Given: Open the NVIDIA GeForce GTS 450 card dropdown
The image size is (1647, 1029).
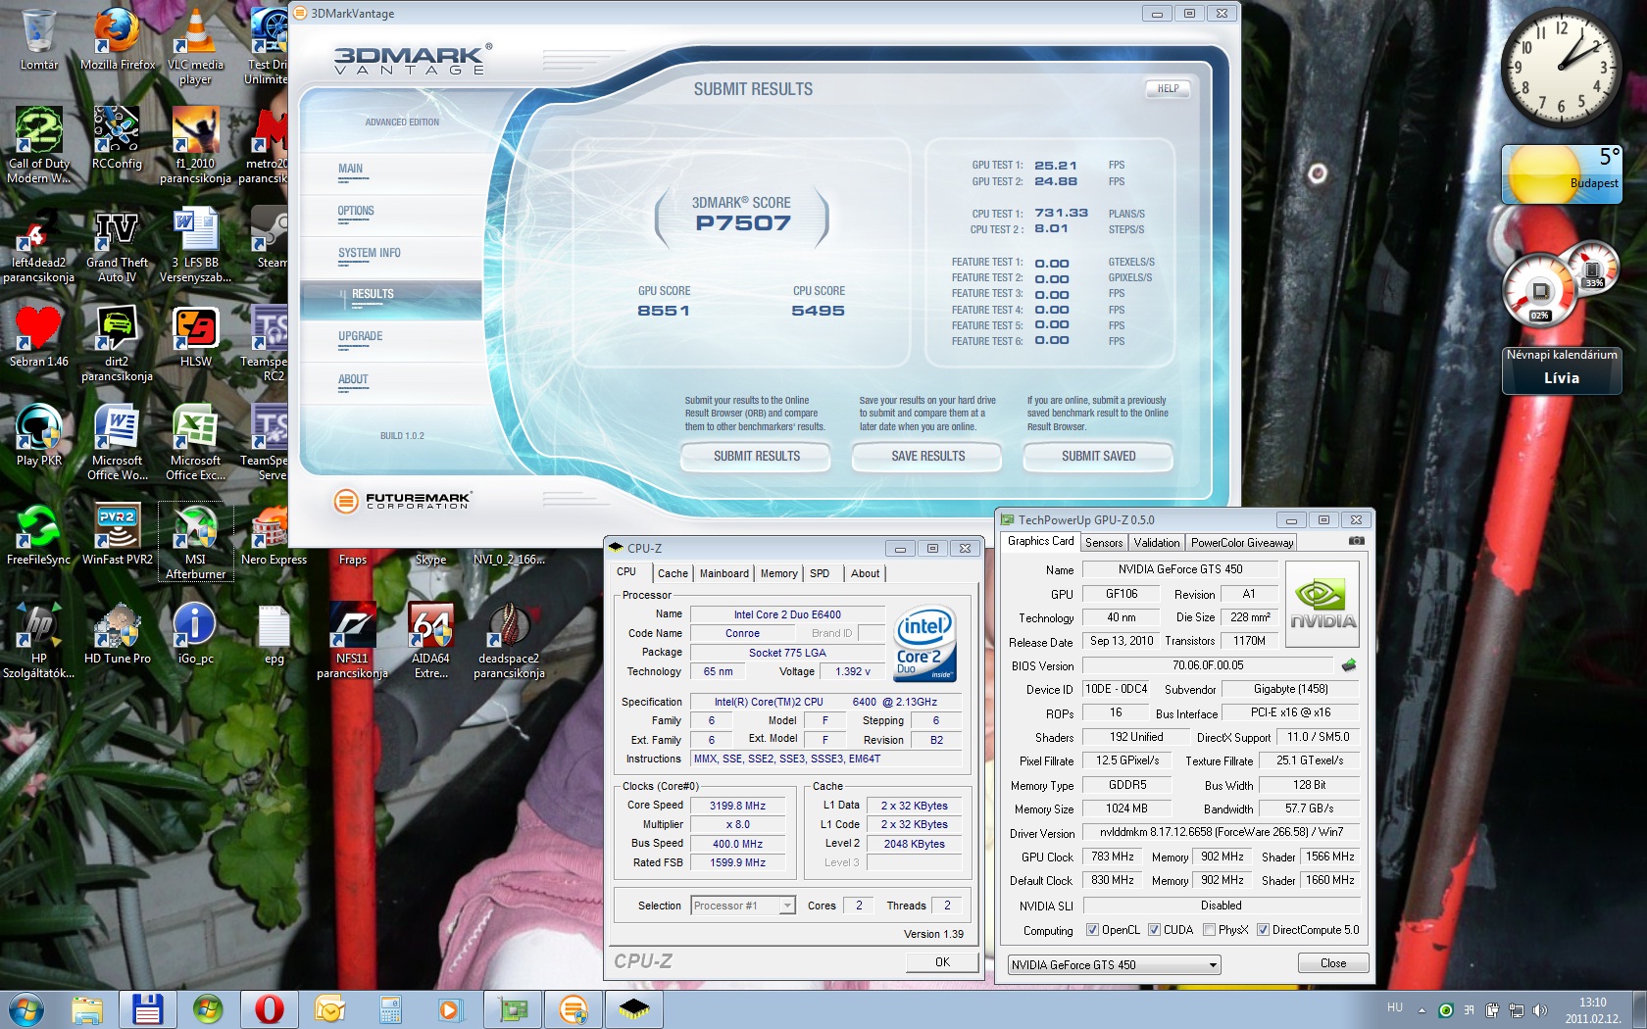Looking at the screenshot, I should 1114,965.
